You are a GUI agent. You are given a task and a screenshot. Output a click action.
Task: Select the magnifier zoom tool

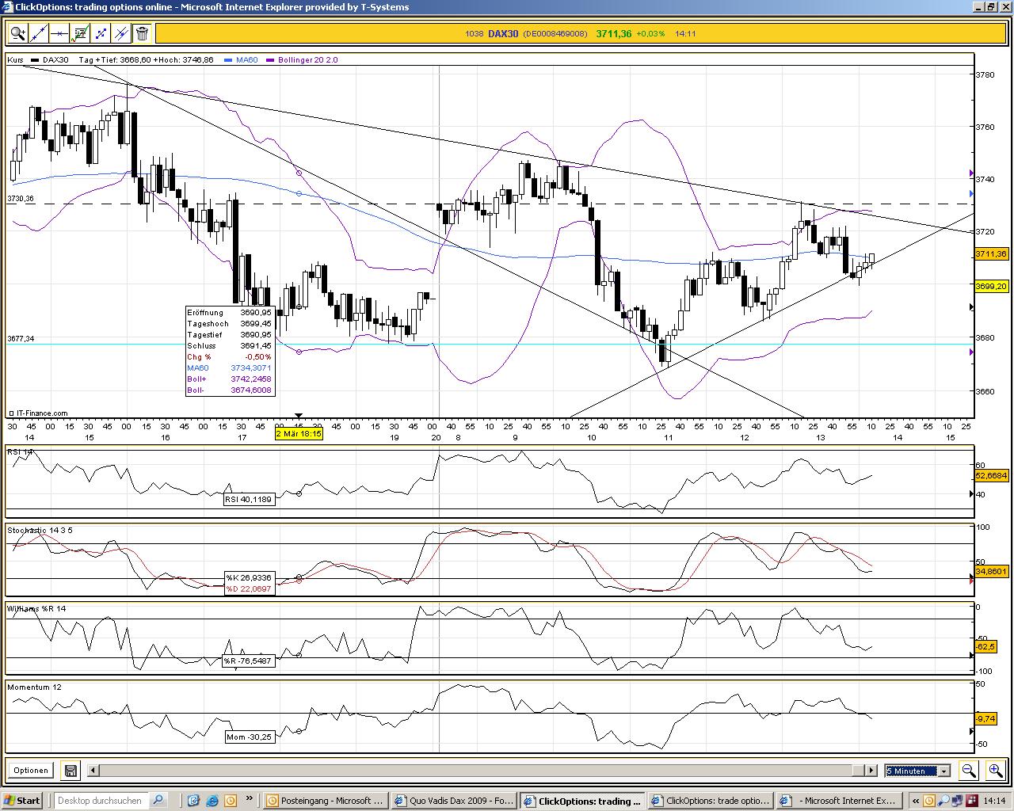[x=17, y=33]
